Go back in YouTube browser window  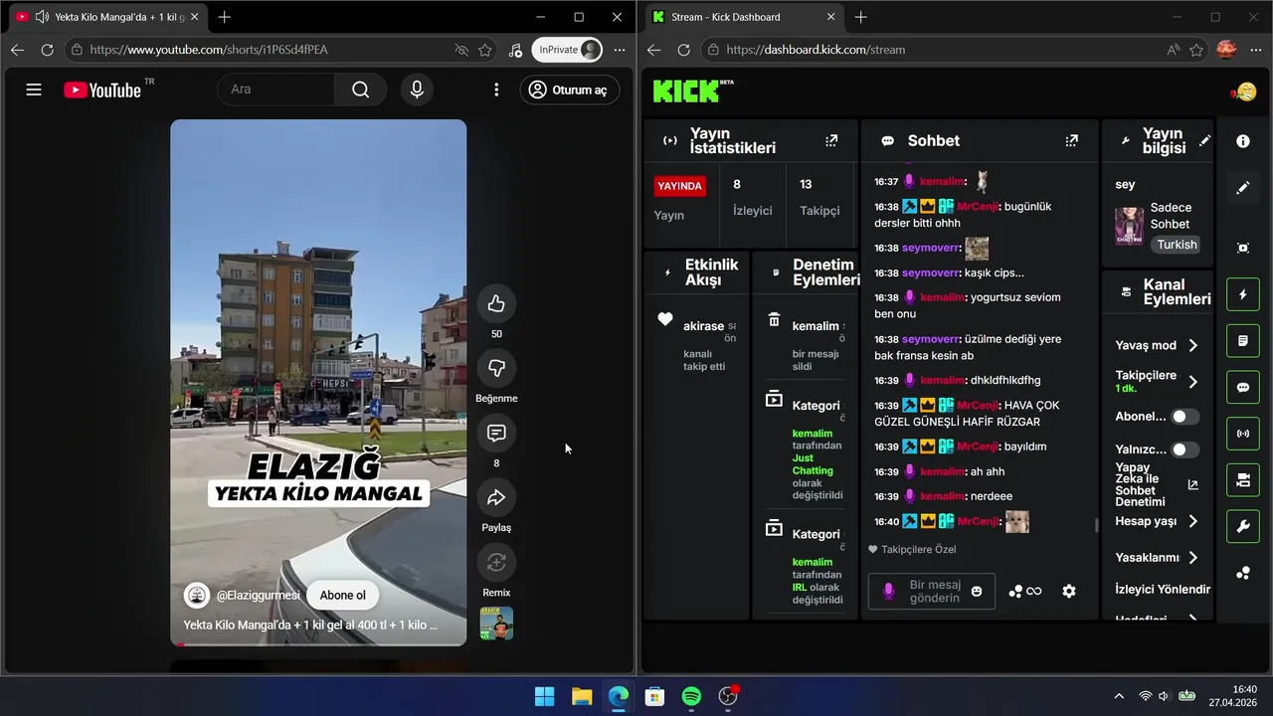pyautogui.click(x=17, y=50)
